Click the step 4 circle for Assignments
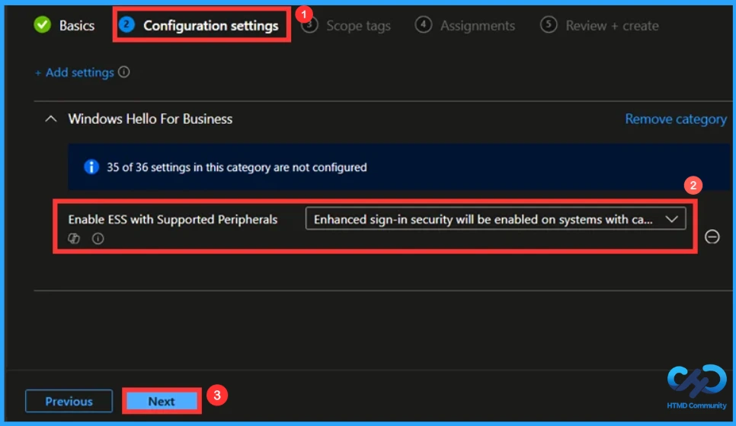This screenshot has width=736, height=426. [423, 24]
